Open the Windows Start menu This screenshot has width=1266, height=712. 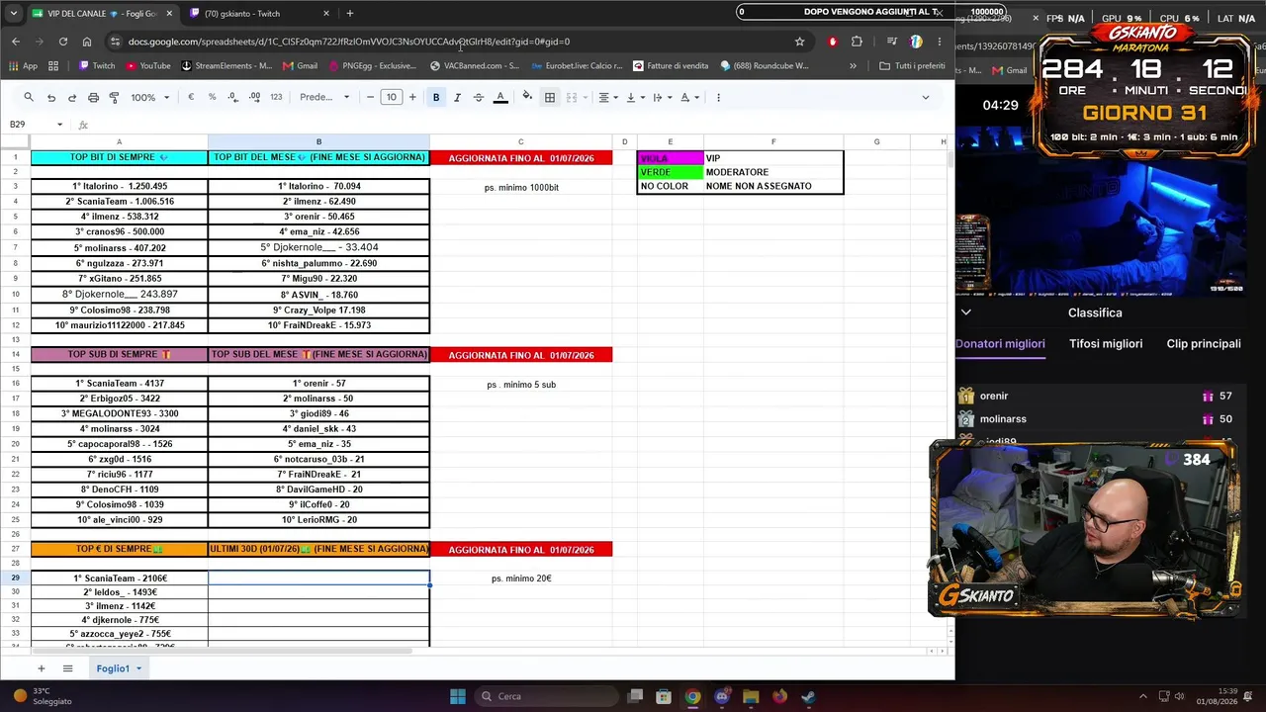pyautogui.click(x=458, y=696)
